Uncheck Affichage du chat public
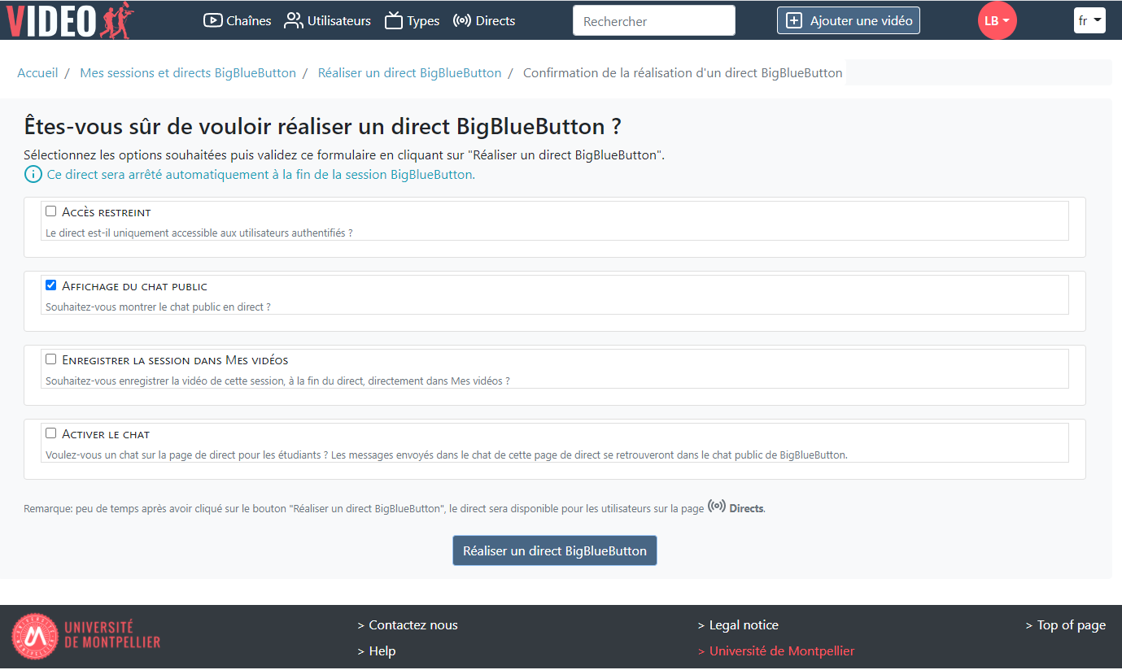The image size is (1122, 670). coord(51,285)
